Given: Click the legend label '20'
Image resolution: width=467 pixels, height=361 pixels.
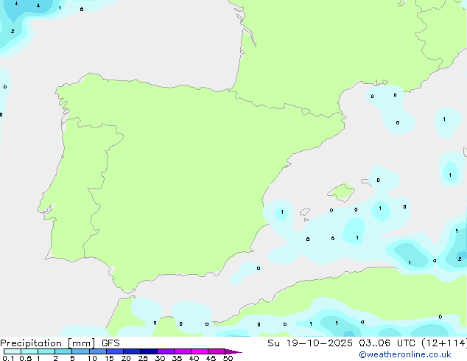Looking at the screenshot, I should tap(126, 358).
